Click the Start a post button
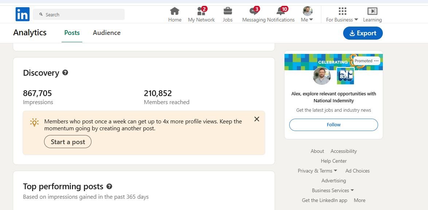428x210 pixels. point(68,142)
